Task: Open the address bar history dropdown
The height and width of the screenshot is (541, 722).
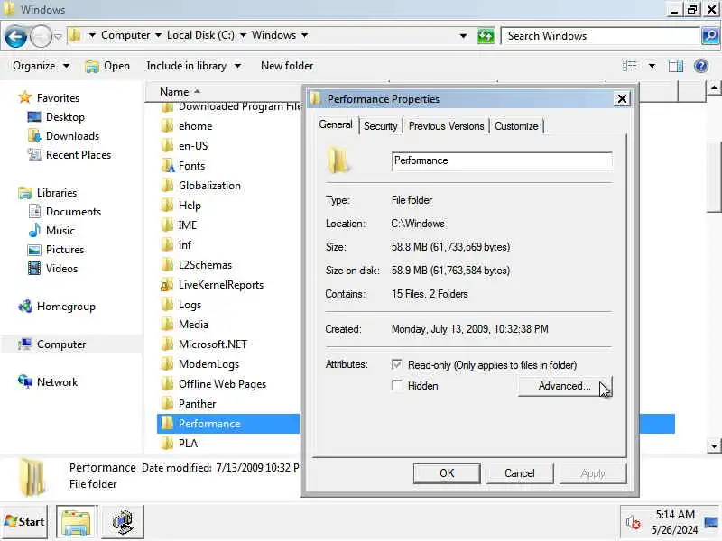Action: pos(463,36)
